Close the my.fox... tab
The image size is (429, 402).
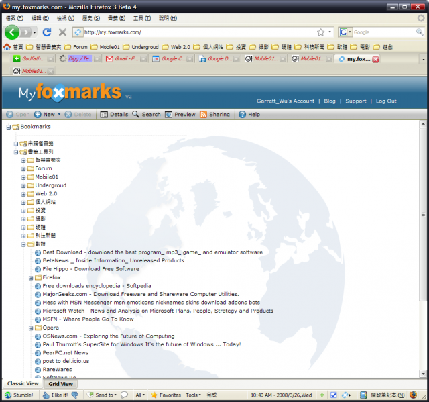click(375, 59)
